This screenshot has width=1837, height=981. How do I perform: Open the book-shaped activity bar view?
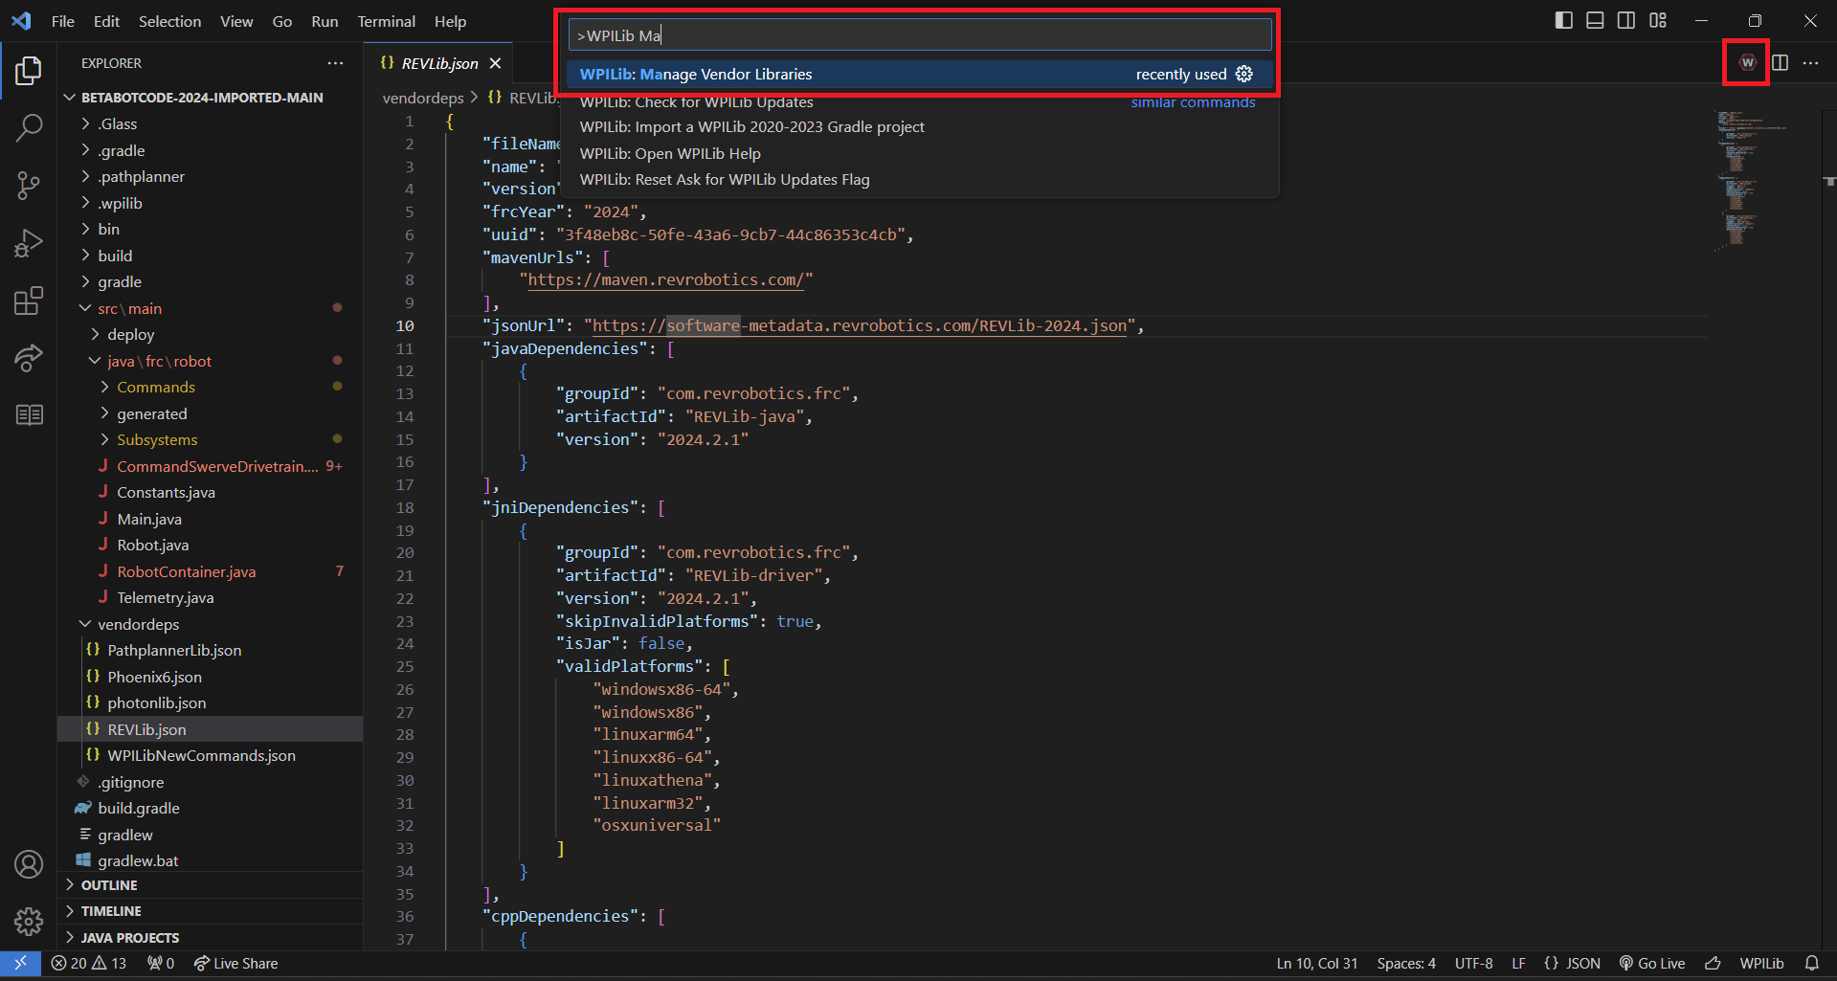click(29, 414)
